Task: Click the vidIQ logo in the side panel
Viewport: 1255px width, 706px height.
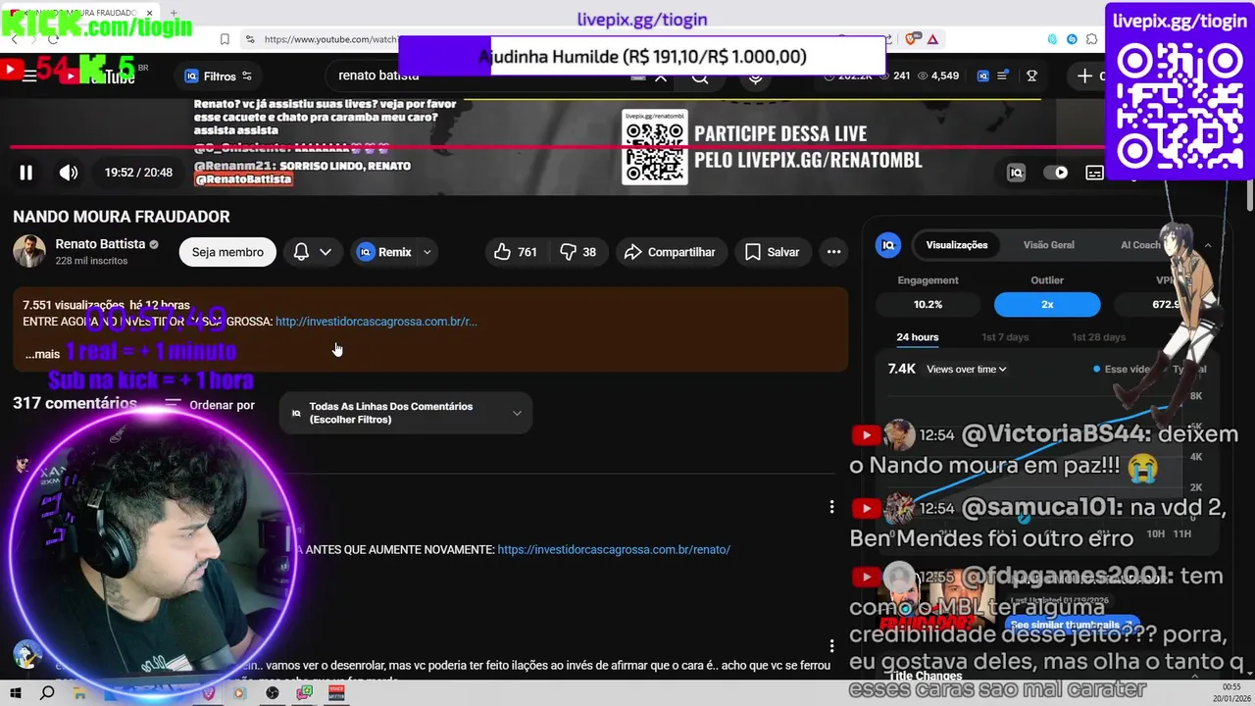Action: click(x=888, y=245)
